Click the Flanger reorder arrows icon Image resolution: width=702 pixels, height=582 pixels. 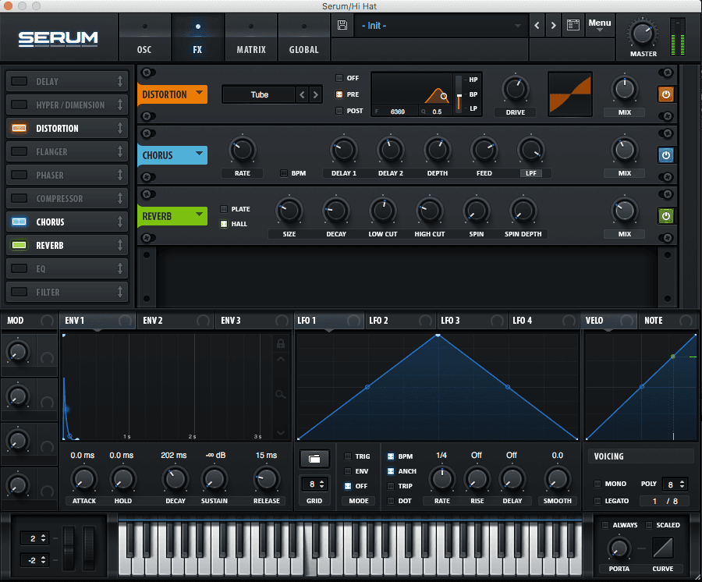coord(120,151)
